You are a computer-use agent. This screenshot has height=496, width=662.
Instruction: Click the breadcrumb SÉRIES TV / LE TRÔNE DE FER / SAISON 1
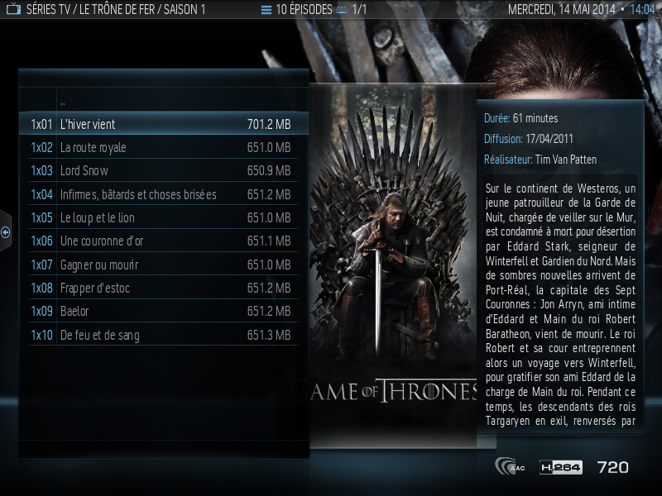(x=116, y=9)
